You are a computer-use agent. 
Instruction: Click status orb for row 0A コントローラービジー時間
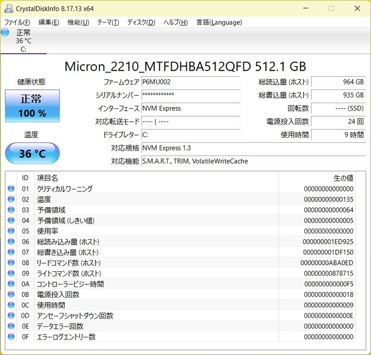click(x=11, y=284)
